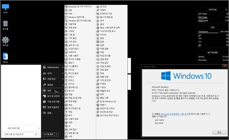Expand the 내 PC submenu arrow in start menu

63,73
